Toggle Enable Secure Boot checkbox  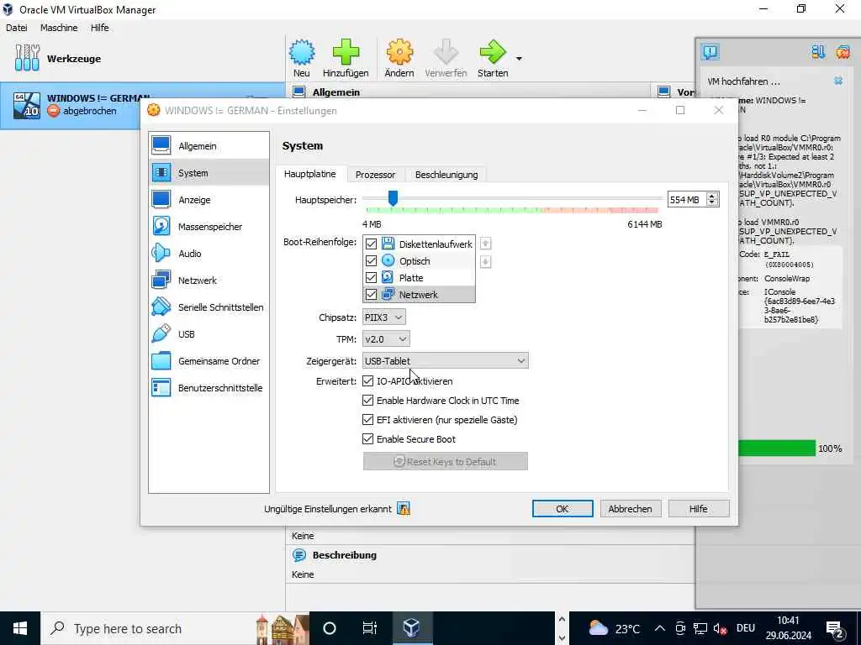(368, 438)
